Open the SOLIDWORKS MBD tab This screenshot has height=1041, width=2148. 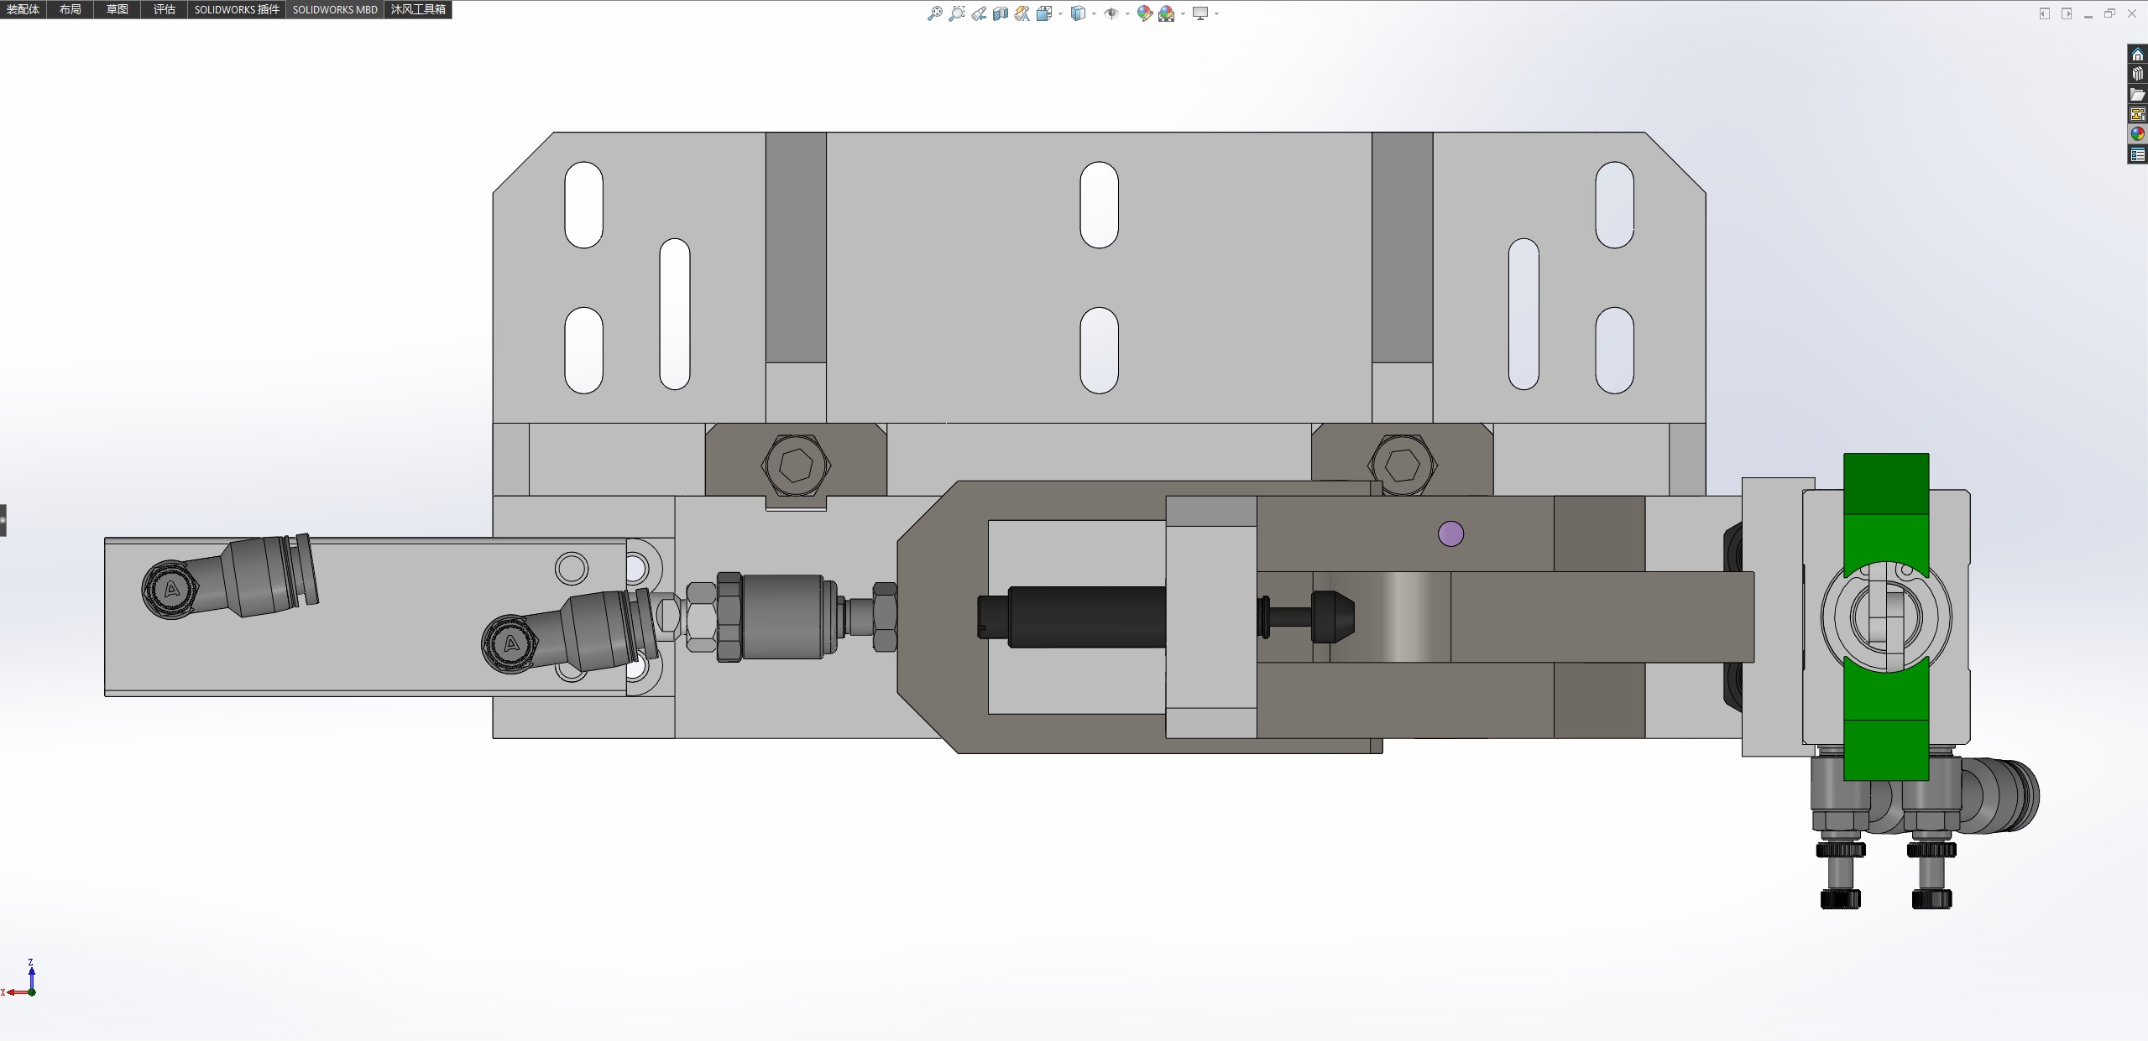pos(335,9)
